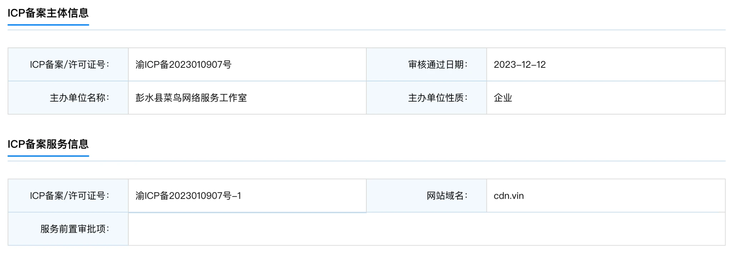732x253 pixels.
Task: Click the ICP备案服务信息 section heading
Action: point(48,144)
